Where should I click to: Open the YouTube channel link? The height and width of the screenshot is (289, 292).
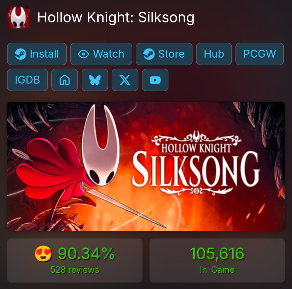pyautogui.click(x=155, y=80)
